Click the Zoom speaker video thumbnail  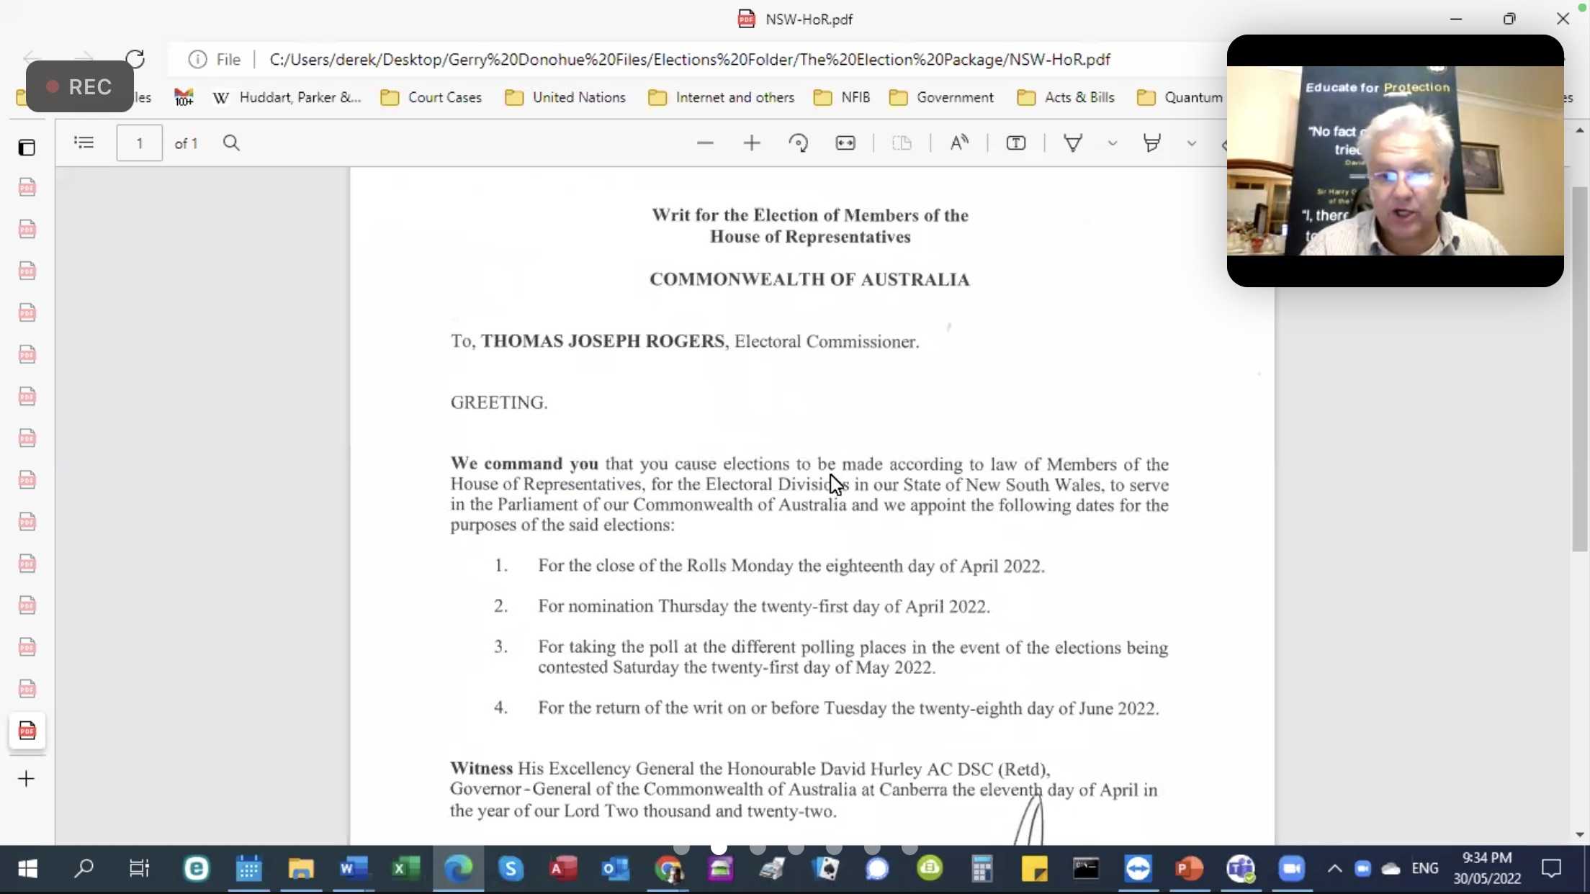[1395, 161]
